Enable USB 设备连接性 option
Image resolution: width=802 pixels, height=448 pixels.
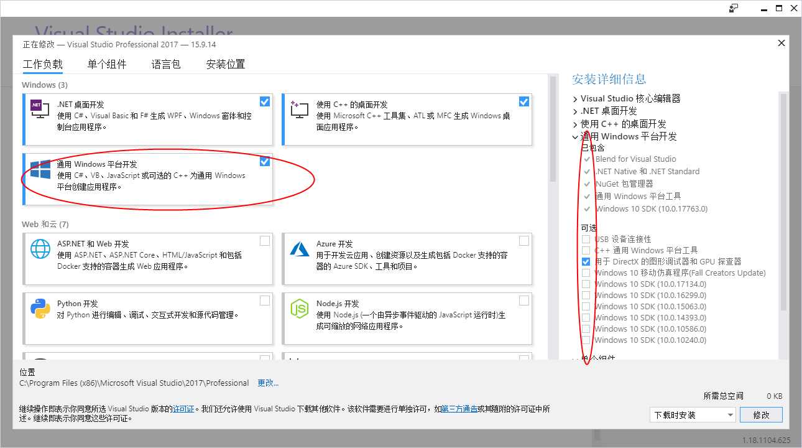point(586,239)
